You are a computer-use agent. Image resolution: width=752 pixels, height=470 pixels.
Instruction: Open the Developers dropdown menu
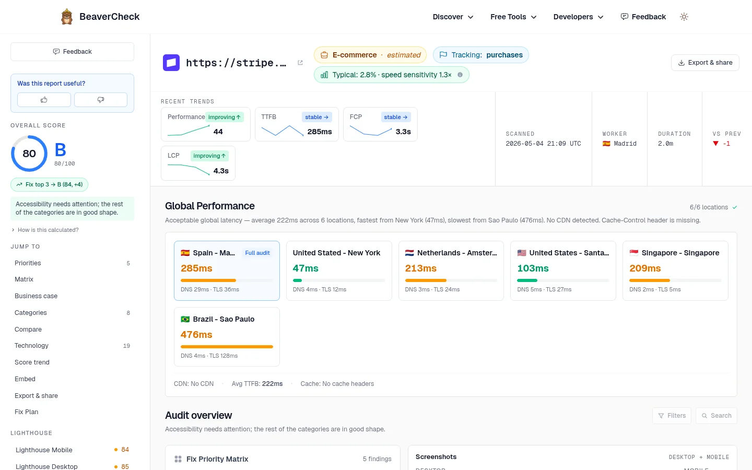click(x=579, y=17)
